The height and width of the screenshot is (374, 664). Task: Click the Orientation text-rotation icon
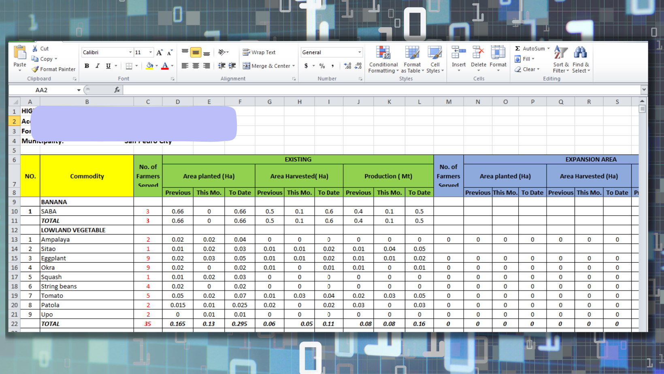coord(222,52)
